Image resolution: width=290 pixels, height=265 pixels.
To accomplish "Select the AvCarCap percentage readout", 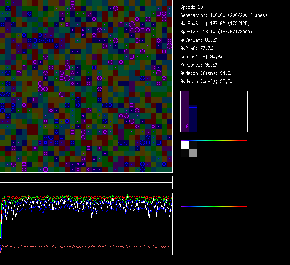I will tap(199, 40).
